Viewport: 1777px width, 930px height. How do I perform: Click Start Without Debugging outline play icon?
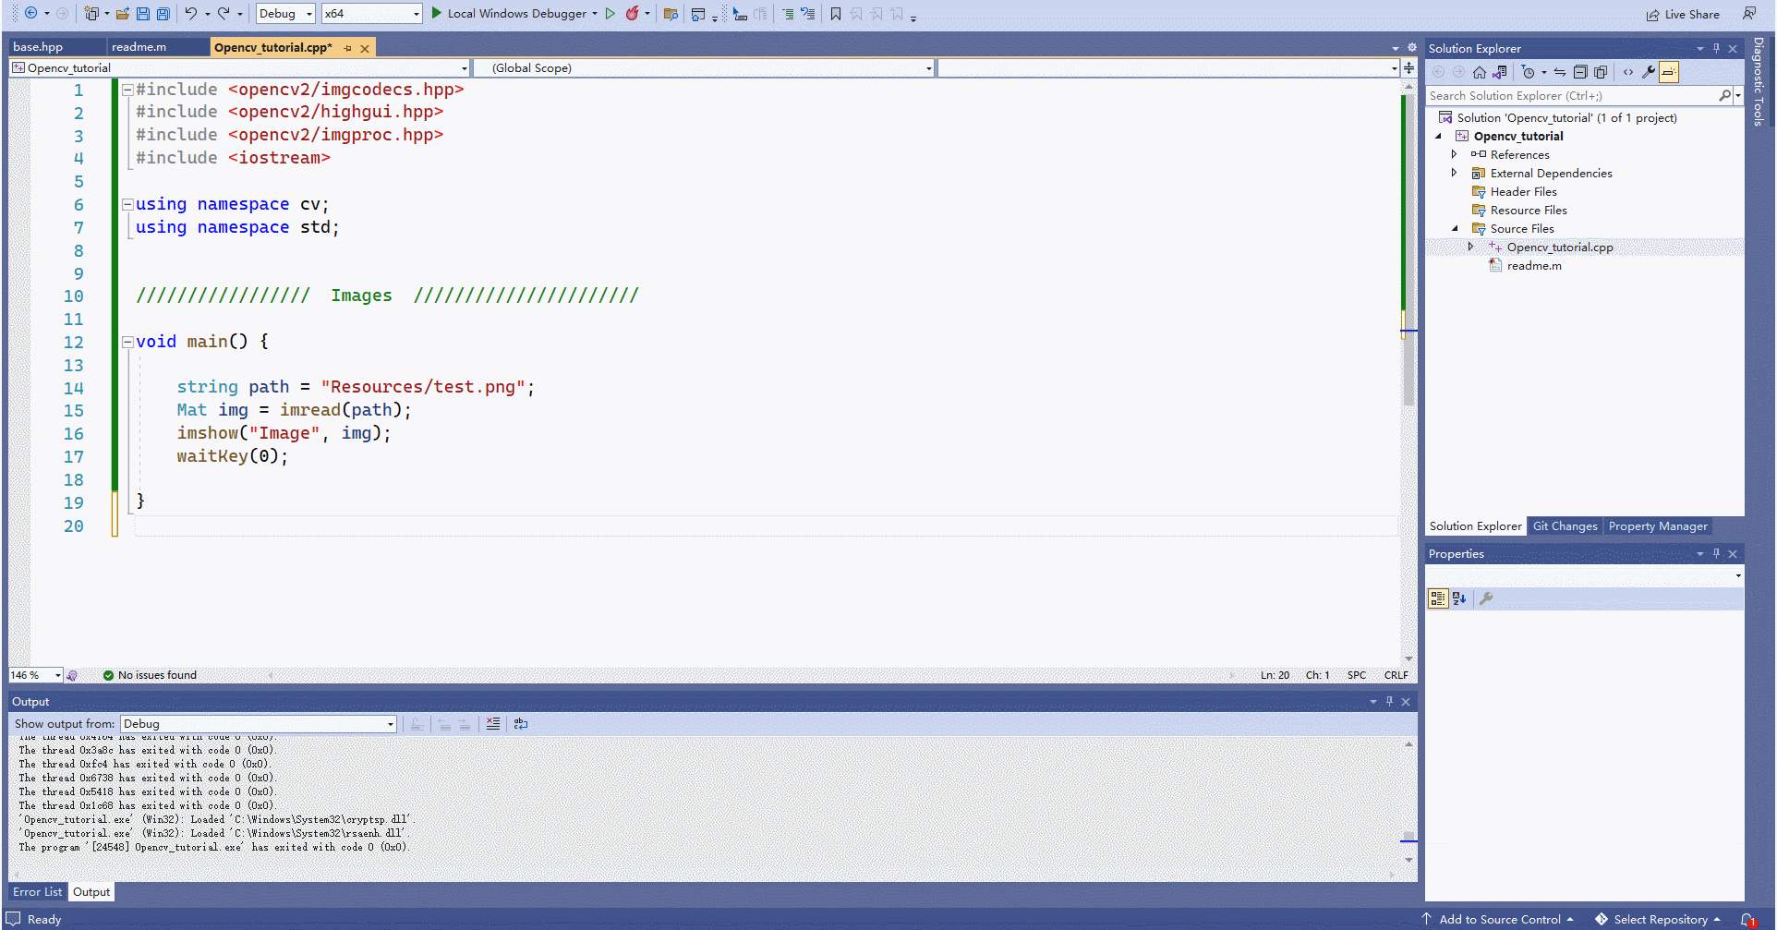coord(610,13)
